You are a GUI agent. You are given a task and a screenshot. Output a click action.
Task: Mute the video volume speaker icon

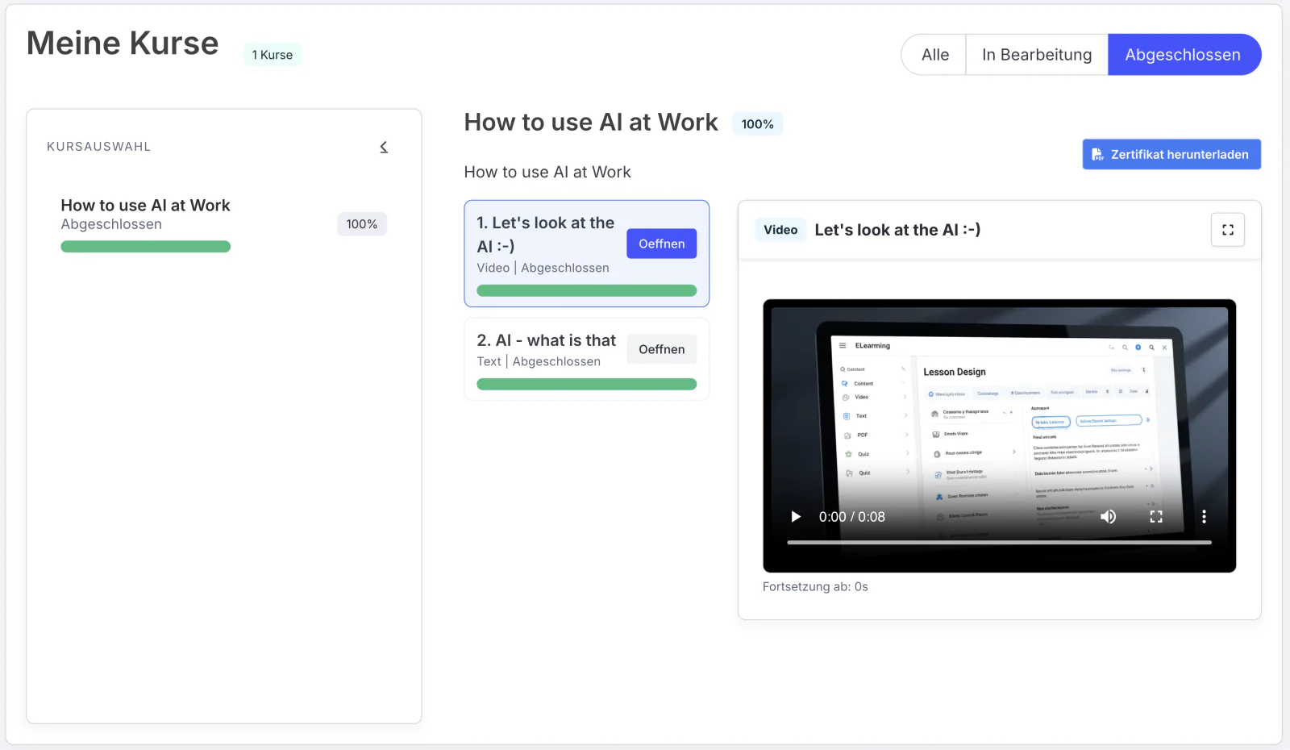[1109, 517]
